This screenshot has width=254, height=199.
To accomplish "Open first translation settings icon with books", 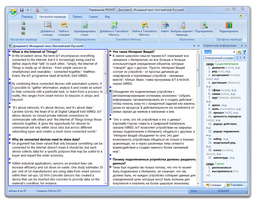I will click(23, 23).
